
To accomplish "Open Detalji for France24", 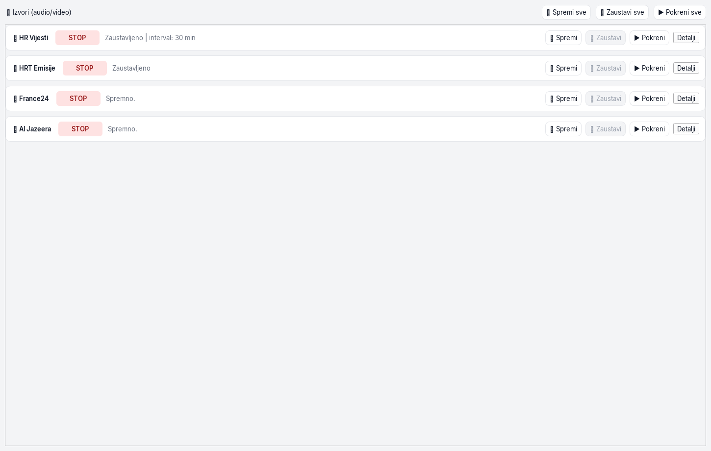I will pos(686,99).
